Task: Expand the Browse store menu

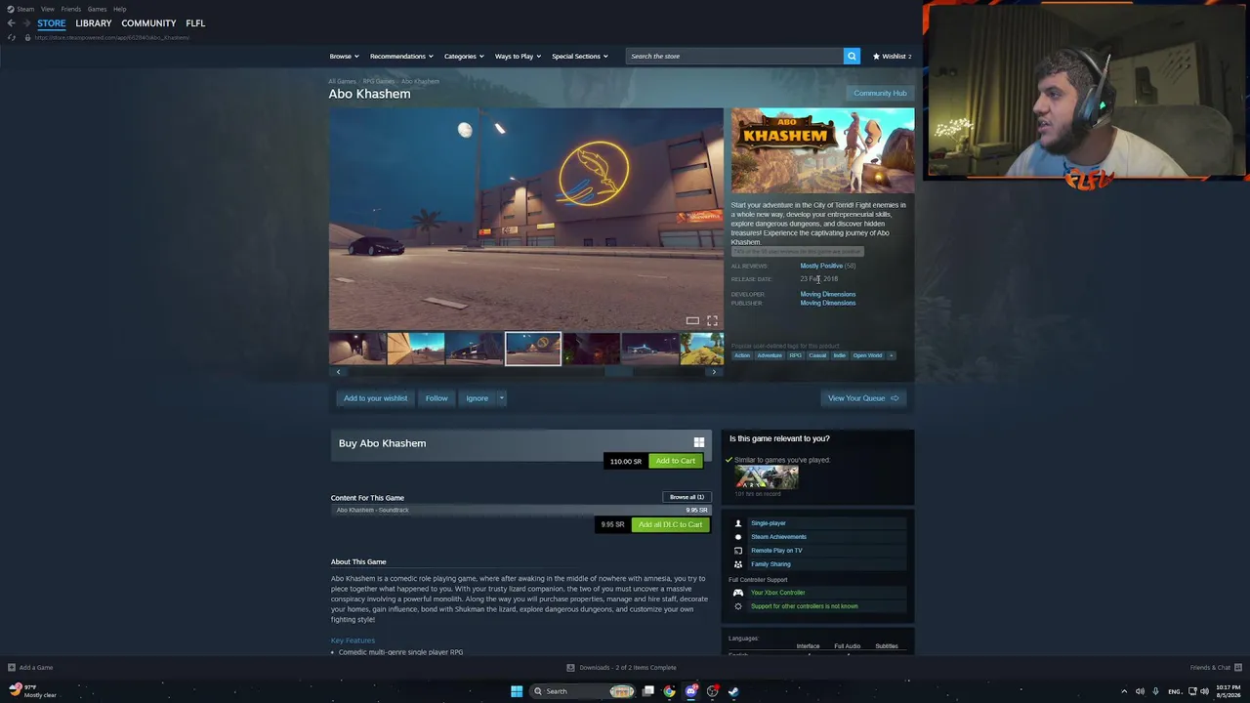Action: pos(344,57)
